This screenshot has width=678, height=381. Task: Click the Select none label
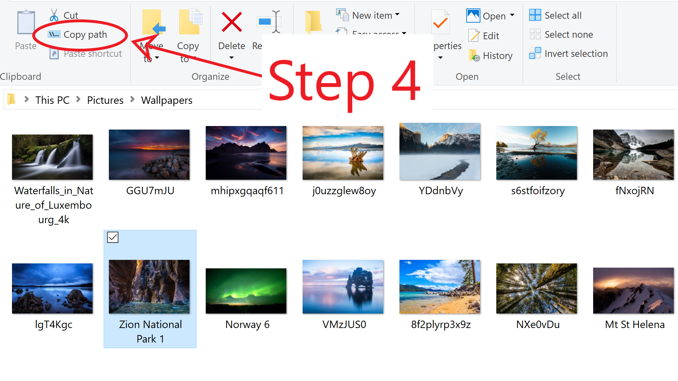pyautogui.click(x=568, y=35)
